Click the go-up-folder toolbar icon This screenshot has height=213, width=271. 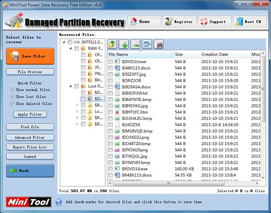click(x=112, y=44)
